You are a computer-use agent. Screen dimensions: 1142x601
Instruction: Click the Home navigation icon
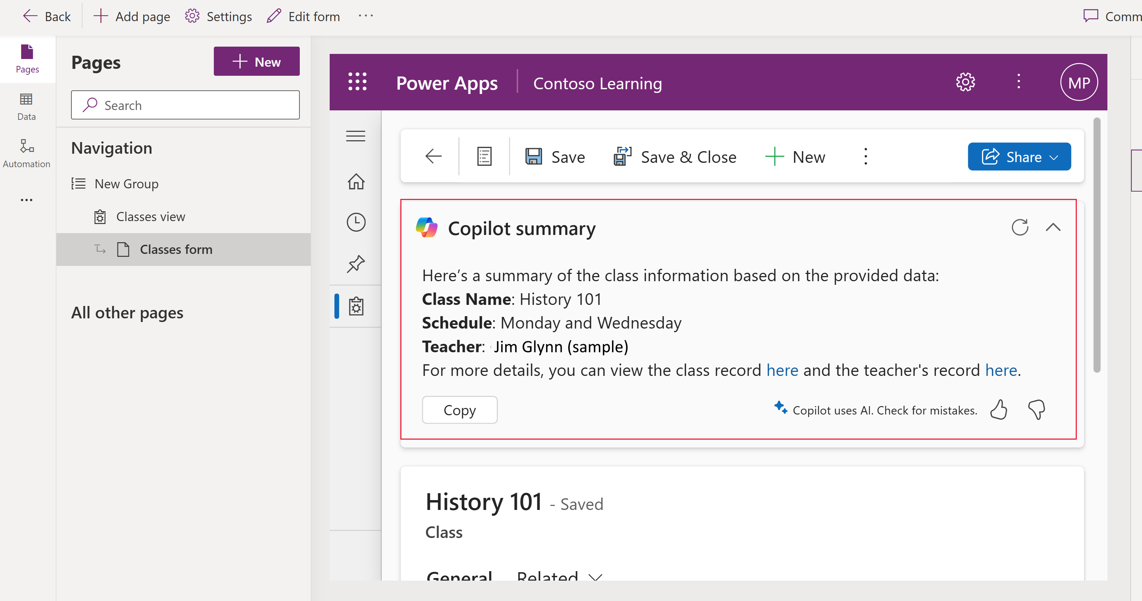coord(355,180)
